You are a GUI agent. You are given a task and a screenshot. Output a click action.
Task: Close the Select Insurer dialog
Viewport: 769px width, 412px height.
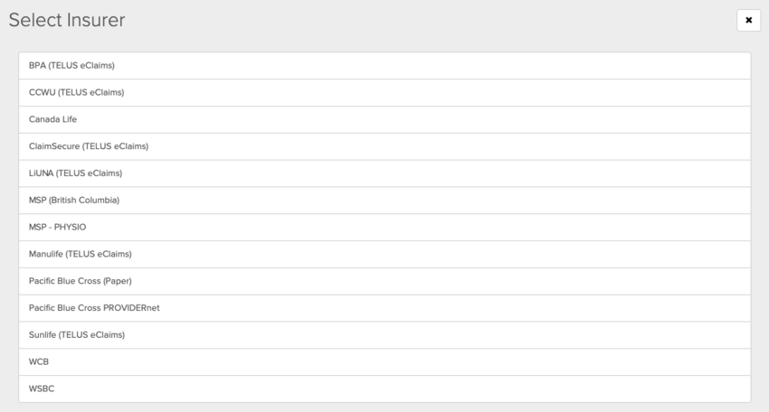pos(748,20)
